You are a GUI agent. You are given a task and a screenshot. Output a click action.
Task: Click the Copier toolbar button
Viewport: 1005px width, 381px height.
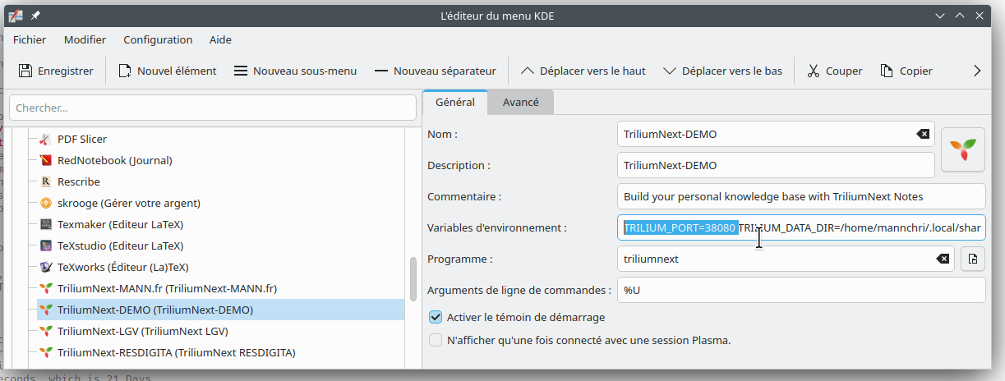(906, 71)
